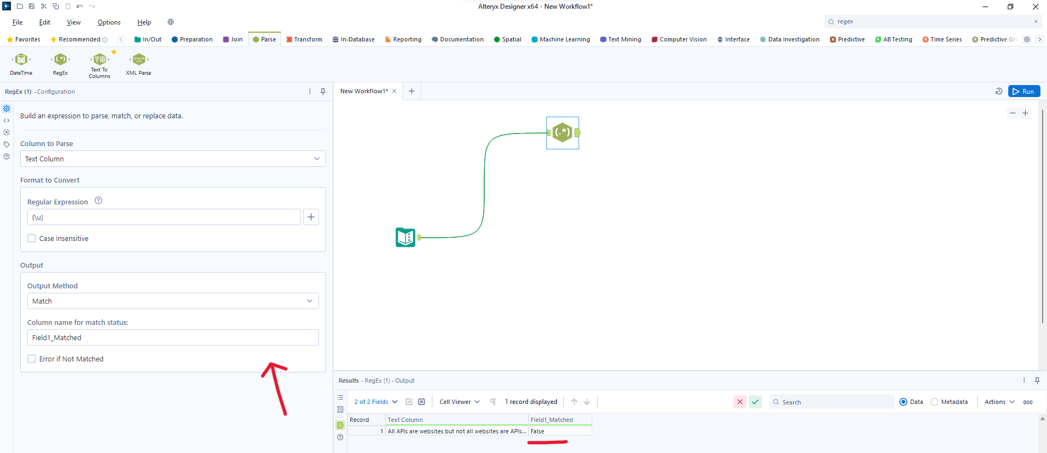Image resolution: width=1047 pixels, height=453 pixels.
Task: Click the Results Search field
Action: pos(832,402)
